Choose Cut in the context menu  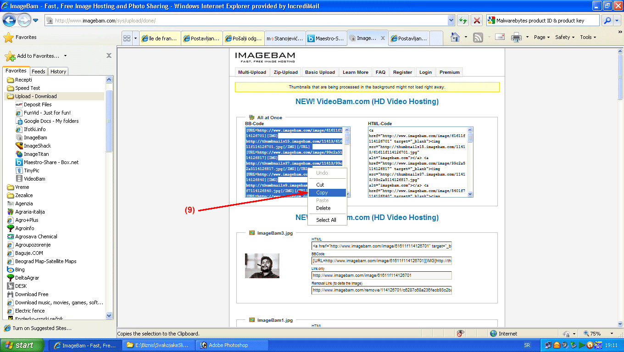327,185
